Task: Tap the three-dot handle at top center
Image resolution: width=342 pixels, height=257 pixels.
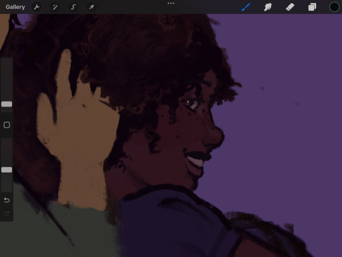Action: 171,3
